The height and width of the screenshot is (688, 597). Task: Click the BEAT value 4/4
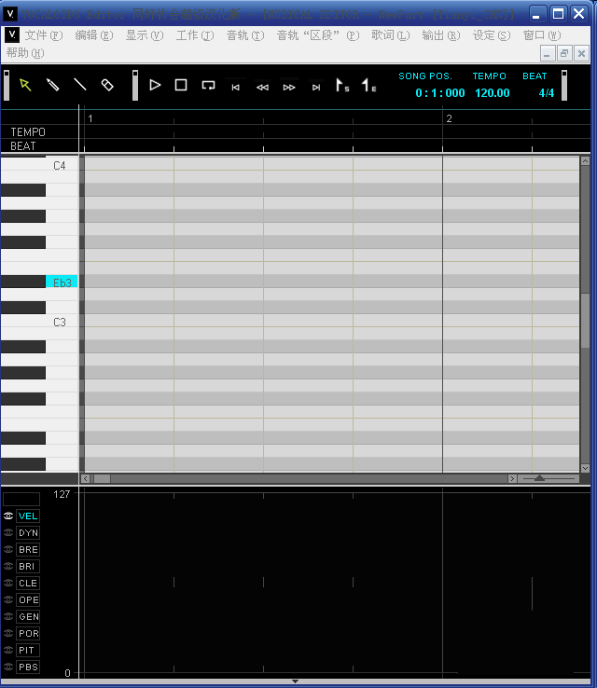[546, 93]
